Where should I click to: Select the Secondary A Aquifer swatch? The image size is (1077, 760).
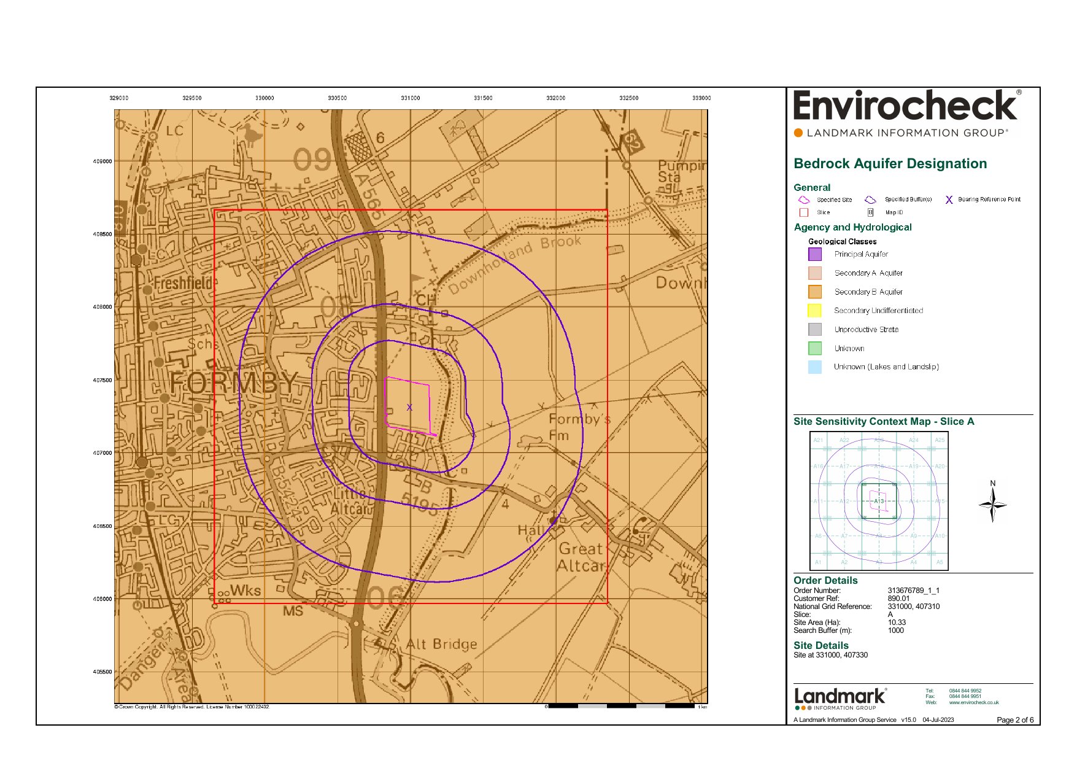pyautogui.click(x=814, y=273)
